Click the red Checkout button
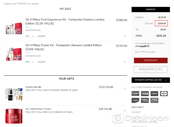Screen dimensions: 174x127 pos(151,60)
